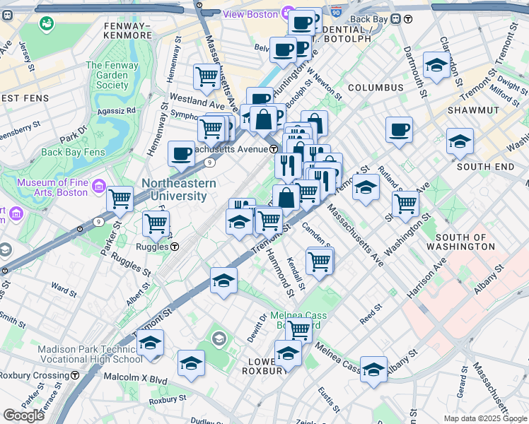This screenshot has height=424, width=529.
Task: Select the front coffee cup marker near Belvidere
Action: pyautogui.click(x=283, y=50)
